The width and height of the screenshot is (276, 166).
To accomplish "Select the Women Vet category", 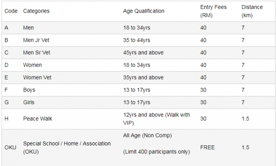I will coord(37,77).
